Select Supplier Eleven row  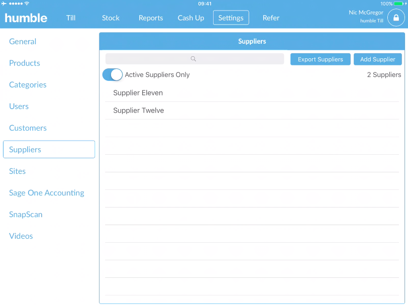pyautogui.click(x=252, y=93)
